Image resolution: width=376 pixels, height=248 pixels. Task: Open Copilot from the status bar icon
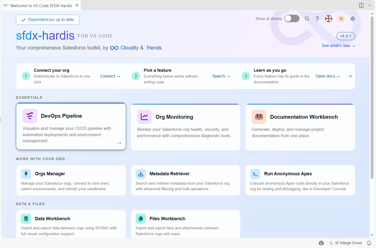321,243
